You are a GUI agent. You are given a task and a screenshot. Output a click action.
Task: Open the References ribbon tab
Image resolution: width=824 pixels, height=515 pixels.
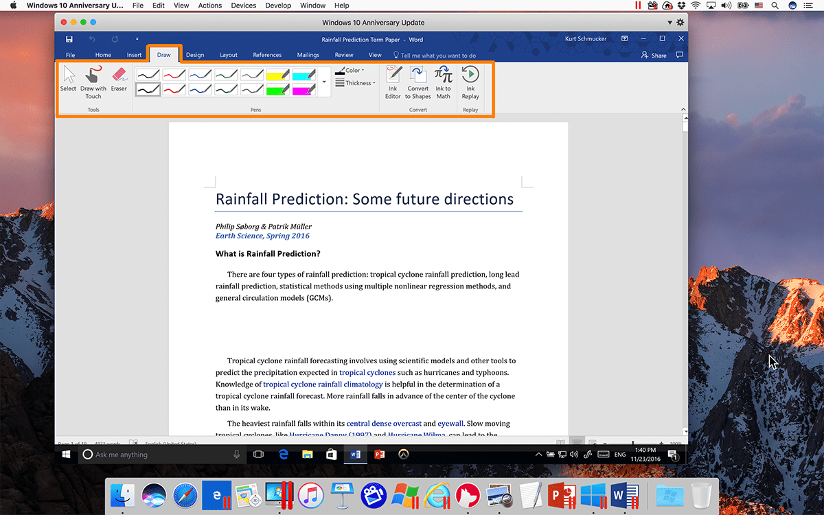(x=267, y=55)
